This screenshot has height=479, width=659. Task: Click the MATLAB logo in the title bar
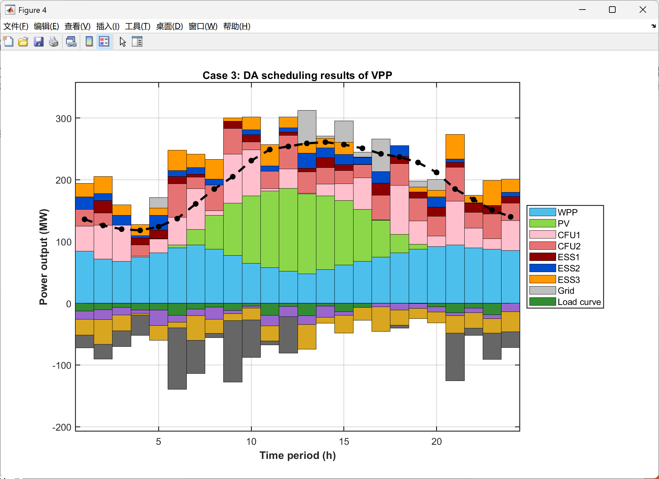click(10, 10)
